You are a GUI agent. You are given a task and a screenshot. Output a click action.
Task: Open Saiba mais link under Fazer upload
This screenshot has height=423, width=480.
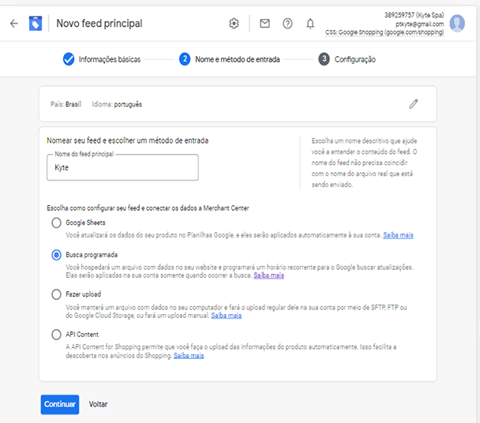(227, 315)
